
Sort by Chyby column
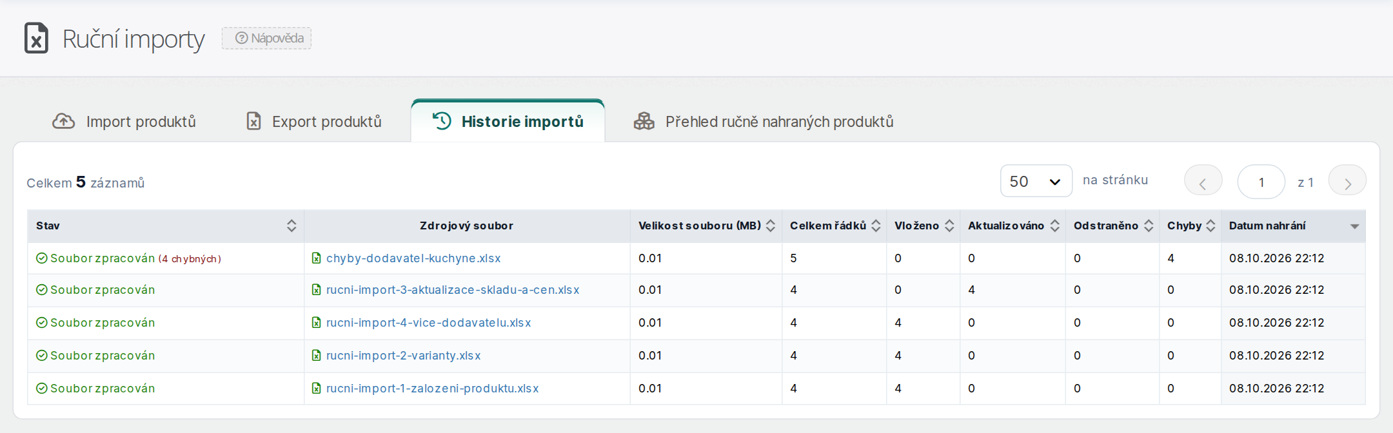(1210, 226)
